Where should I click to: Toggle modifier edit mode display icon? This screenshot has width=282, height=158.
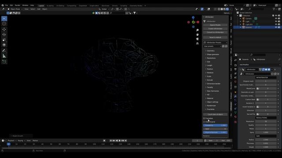pos(263,69)
